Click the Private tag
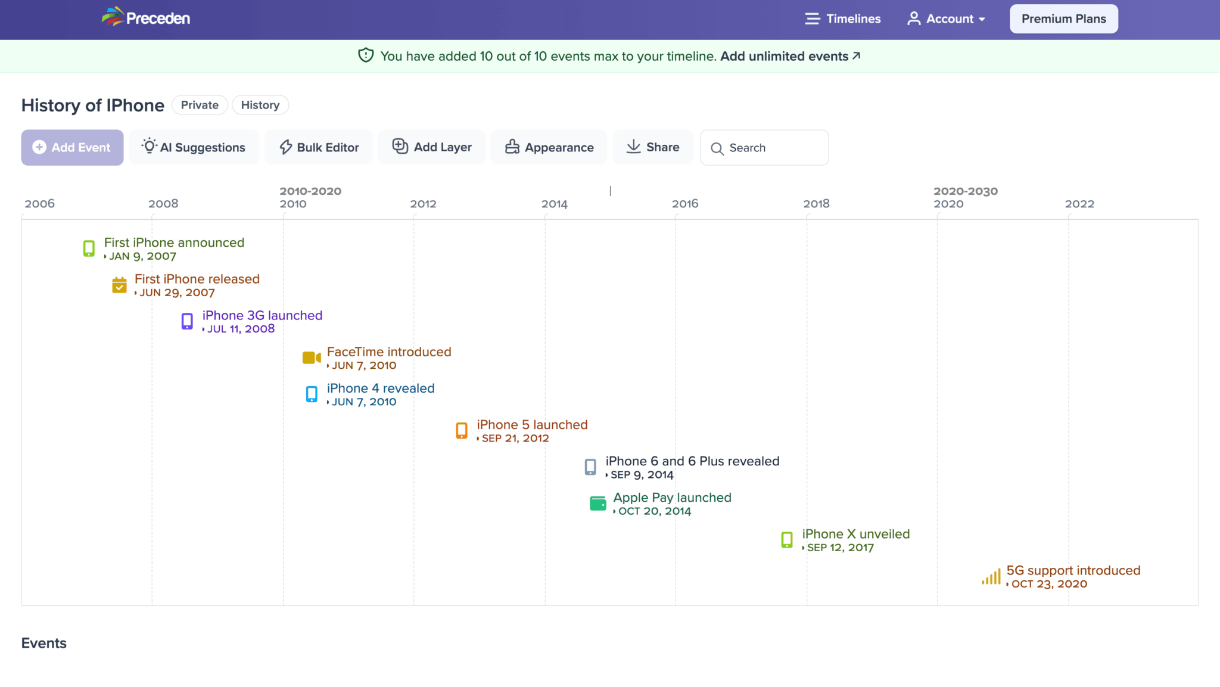 pyautogui.click(x=200, y=105)
